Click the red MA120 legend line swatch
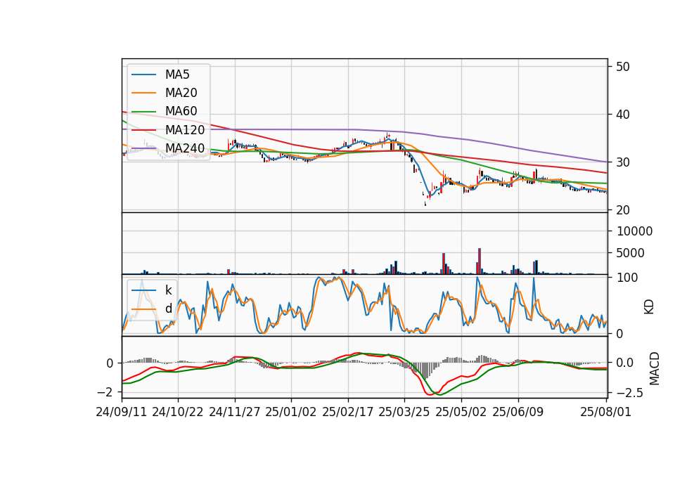This screenshot has width=675, height=485. (143, 130)
